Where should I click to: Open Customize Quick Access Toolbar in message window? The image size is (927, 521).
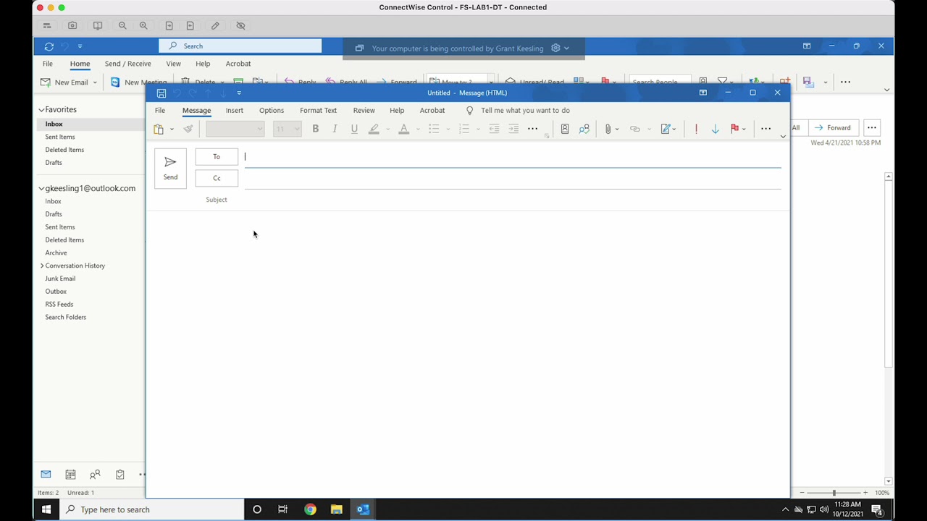tap(239, 93)
